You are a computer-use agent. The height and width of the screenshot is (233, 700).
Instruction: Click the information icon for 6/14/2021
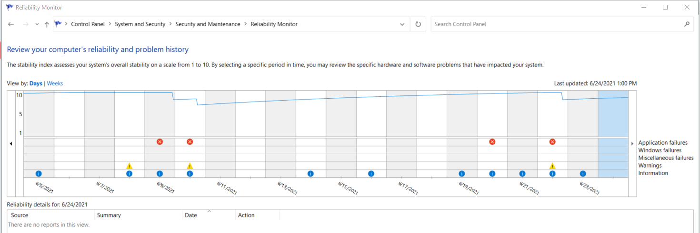[310, 174]
